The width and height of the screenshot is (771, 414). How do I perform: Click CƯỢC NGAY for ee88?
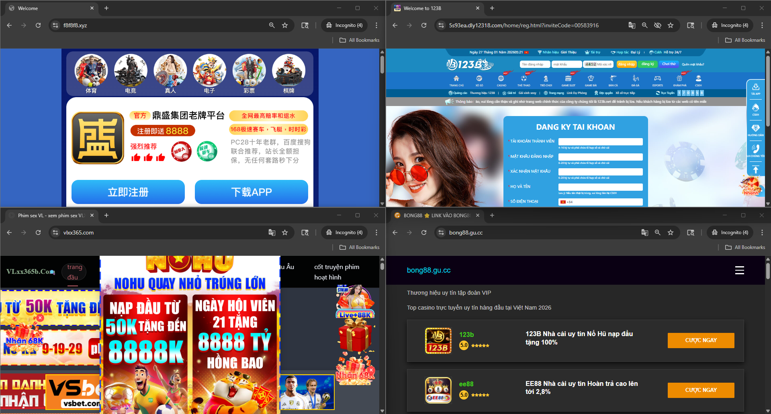[x=701, y=390]
